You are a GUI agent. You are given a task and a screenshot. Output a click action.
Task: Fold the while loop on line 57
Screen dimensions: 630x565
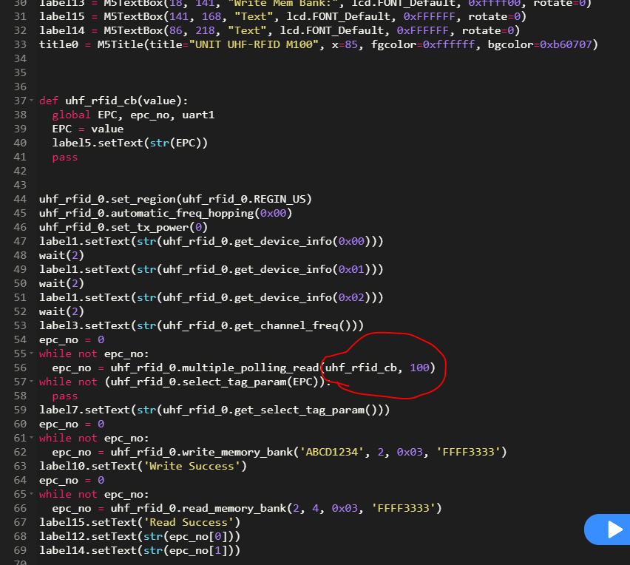coord(31,382)
